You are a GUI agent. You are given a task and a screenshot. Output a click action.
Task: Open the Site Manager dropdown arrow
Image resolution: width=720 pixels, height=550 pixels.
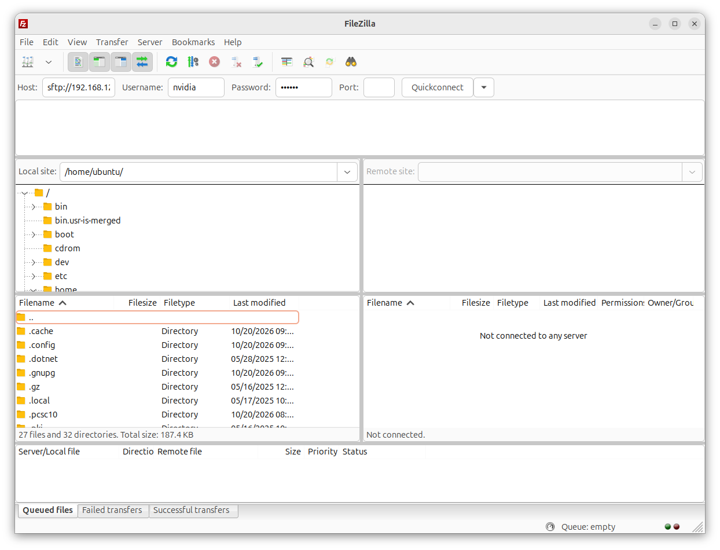point(49,61)
